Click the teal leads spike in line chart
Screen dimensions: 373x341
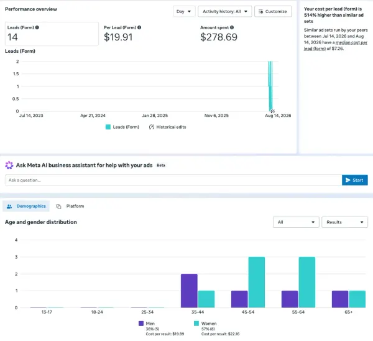[270, 86]
